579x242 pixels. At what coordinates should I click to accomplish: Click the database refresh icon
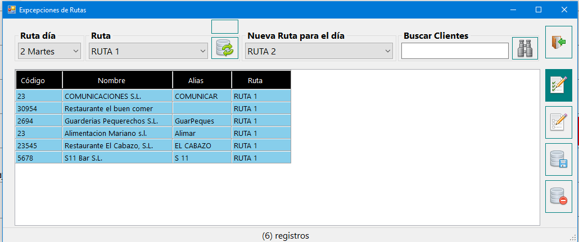[x=225, y=48]
